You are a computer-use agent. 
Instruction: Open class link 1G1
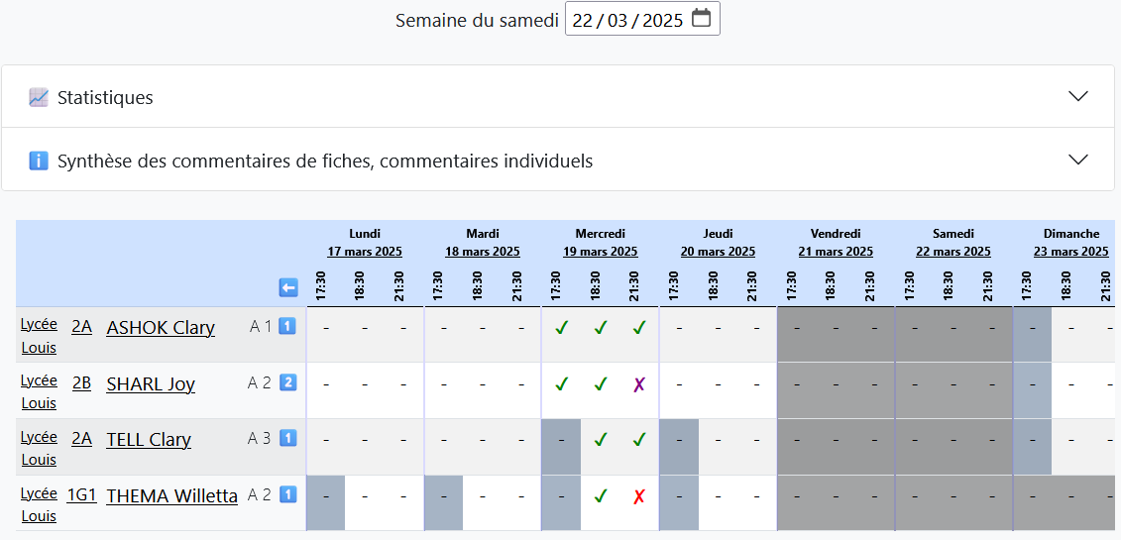tap(81, 494)
